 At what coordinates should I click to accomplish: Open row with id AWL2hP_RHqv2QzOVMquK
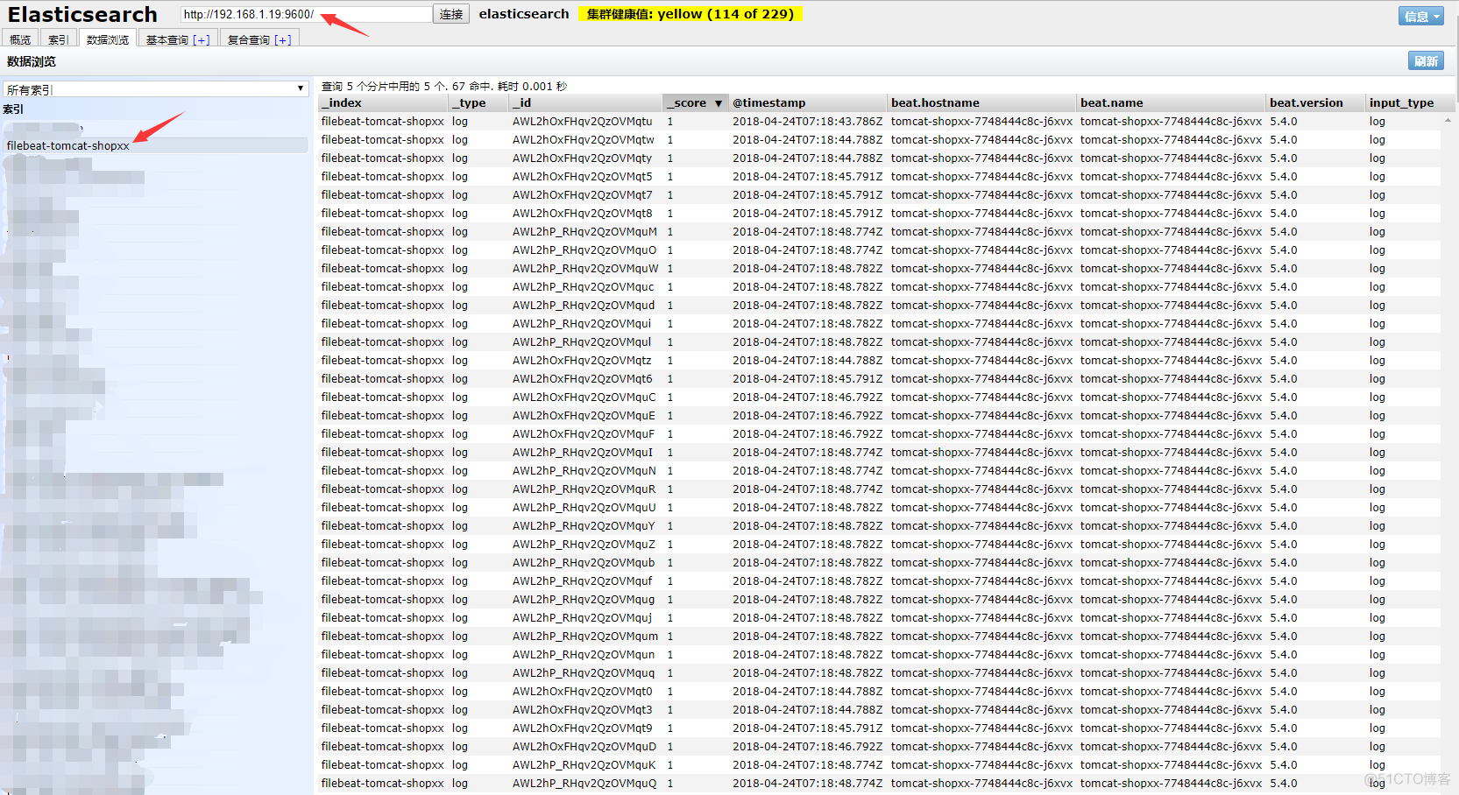[x=880, y=765]
